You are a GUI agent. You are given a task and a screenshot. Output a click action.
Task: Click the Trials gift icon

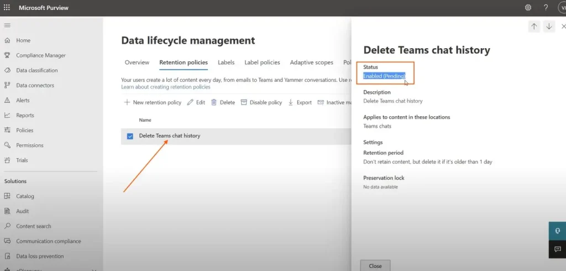click(x=7, y=160)
